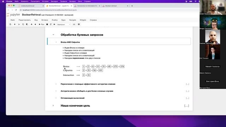Viewport: 226px width, 127px height.
Task: Move selected cell up arrow icon
Action: [x=31, y=24]
